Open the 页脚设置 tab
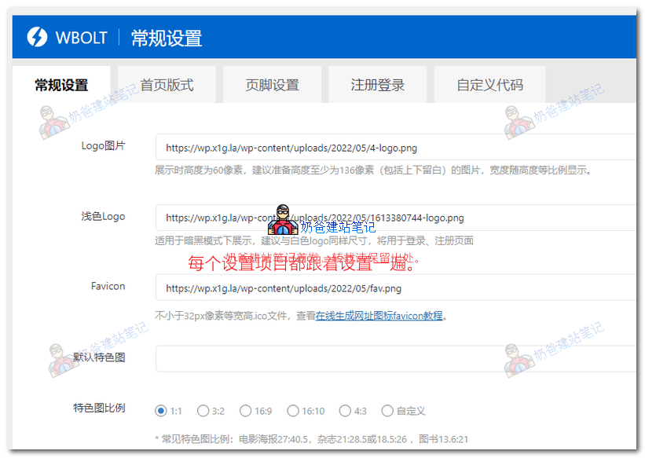Viewport: 645px width, 458px height. pyautogui.click(x=272, y=84)
